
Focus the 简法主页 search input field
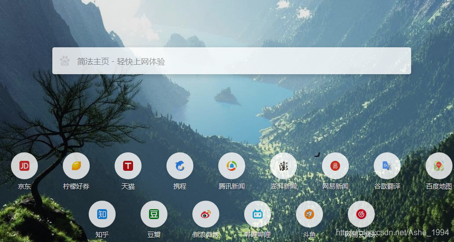point(232,61)
